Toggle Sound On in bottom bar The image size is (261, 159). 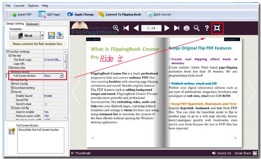click(221, 153)
